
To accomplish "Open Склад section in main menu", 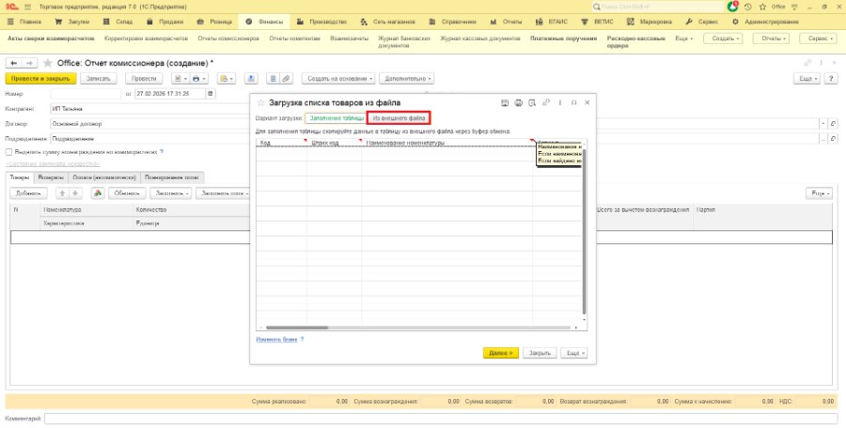I will 117,22.
